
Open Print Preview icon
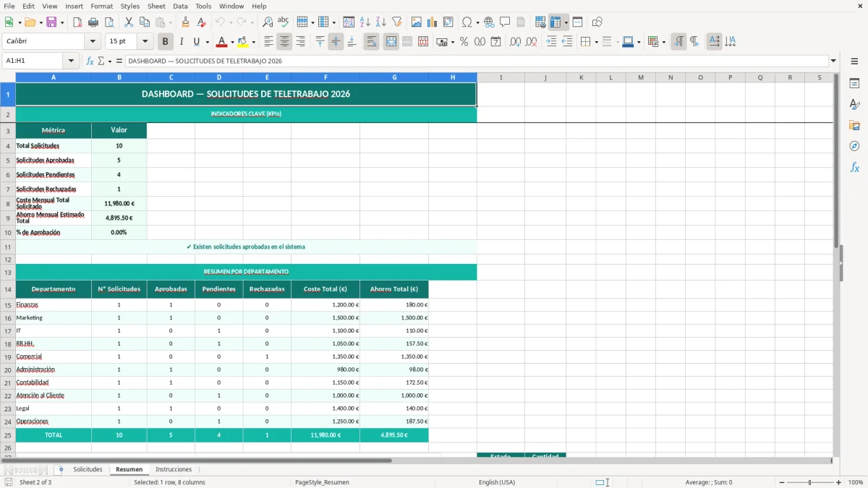[x=109, y=22]
